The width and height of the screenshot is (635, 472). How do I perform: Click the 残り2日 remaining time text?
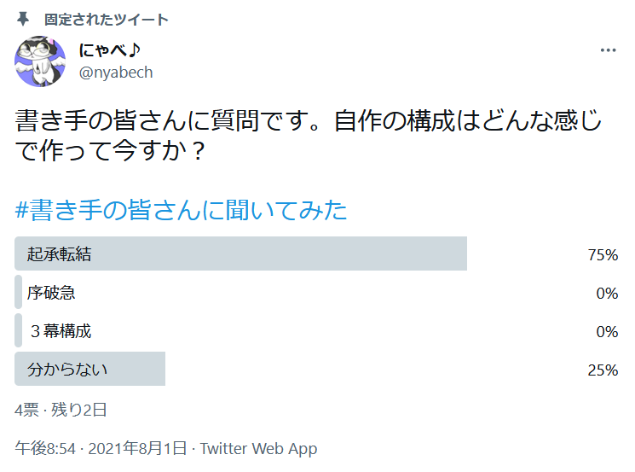coord(79,410)
